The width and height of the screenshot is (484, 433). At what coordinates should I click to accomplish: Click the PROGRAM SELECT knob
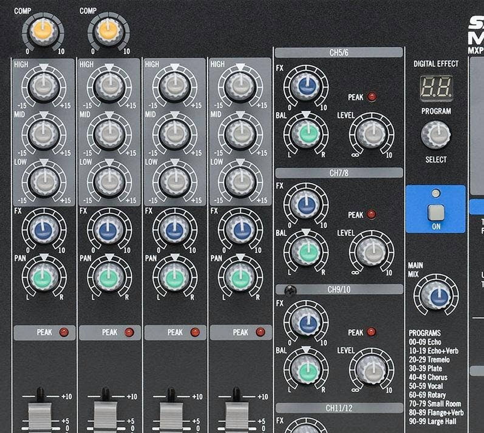[436, 135]
